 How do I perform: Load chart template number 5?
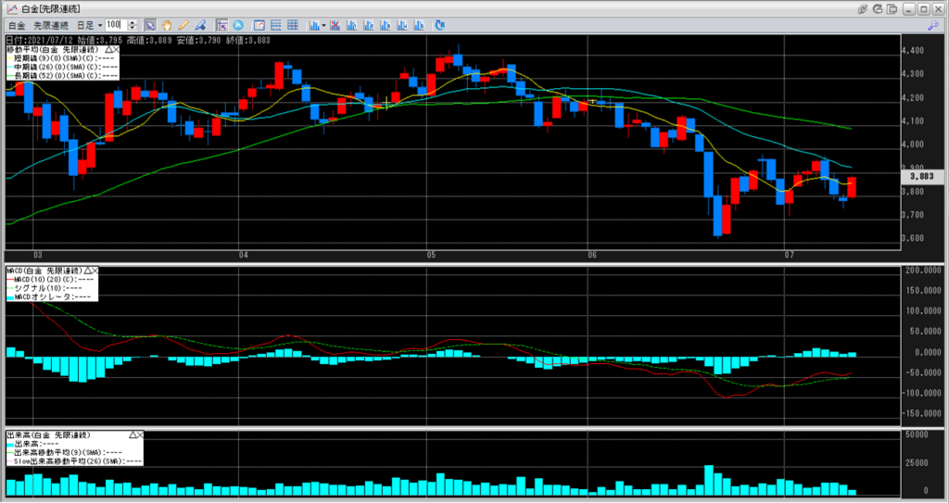419,25
